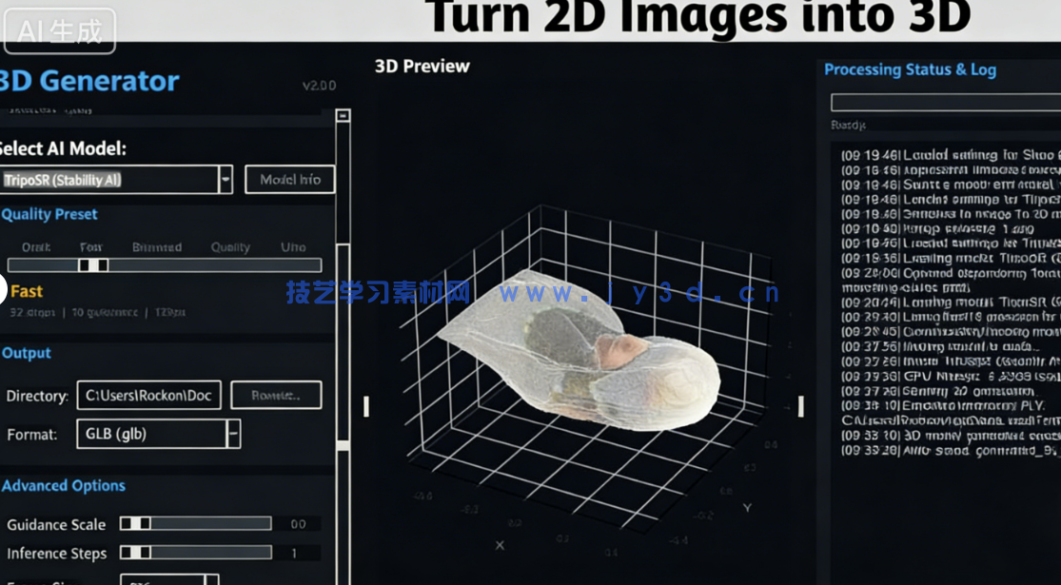1061x585 pixels.
Task: Select the Balanced quality preset label
Action: pos(156,246)
